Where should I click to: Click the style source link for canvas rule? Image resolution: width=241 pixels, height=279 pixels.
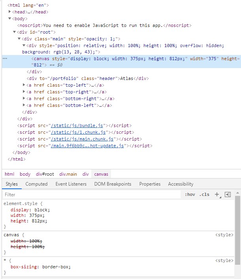(224, 235)
